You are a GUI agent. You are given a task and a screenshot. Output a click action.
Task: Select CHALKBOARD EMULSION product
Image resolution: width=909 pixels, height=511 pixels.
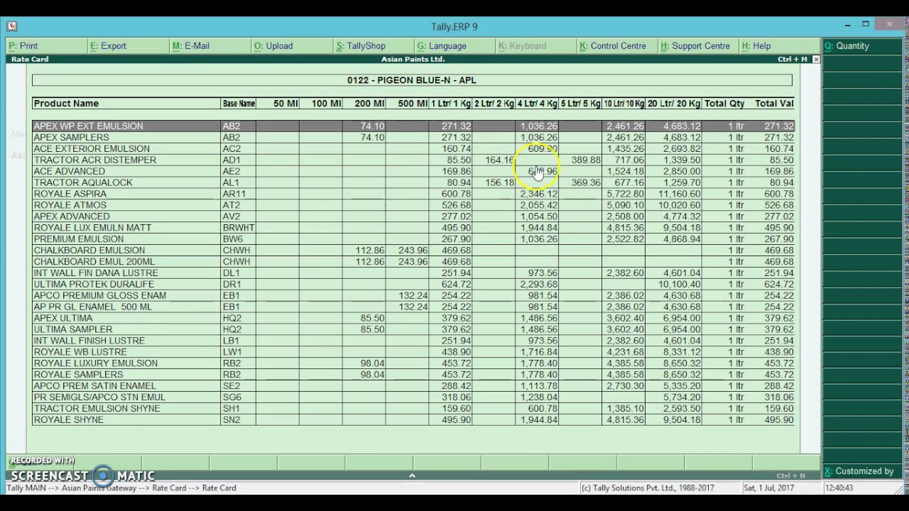(89, 251)
